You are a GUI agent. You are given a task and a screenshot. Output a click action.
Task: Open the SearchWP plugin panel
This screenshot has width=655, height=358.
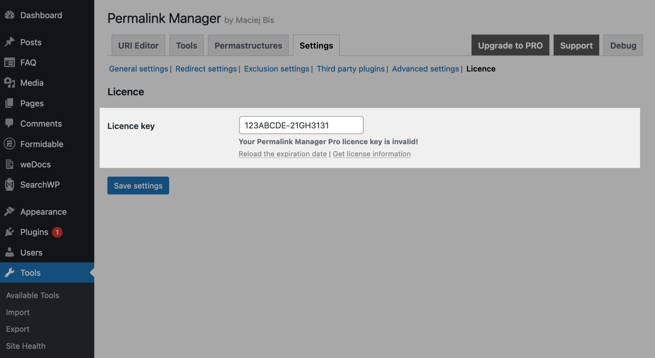[x=10, y=185]
